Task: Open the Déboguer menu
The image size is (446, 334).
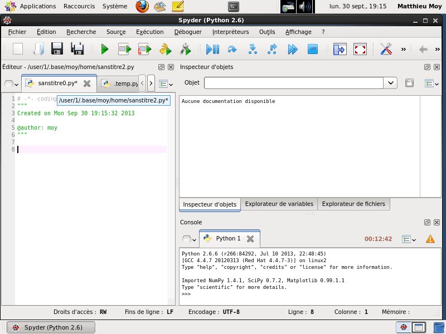Action: [x=188, y=32]
